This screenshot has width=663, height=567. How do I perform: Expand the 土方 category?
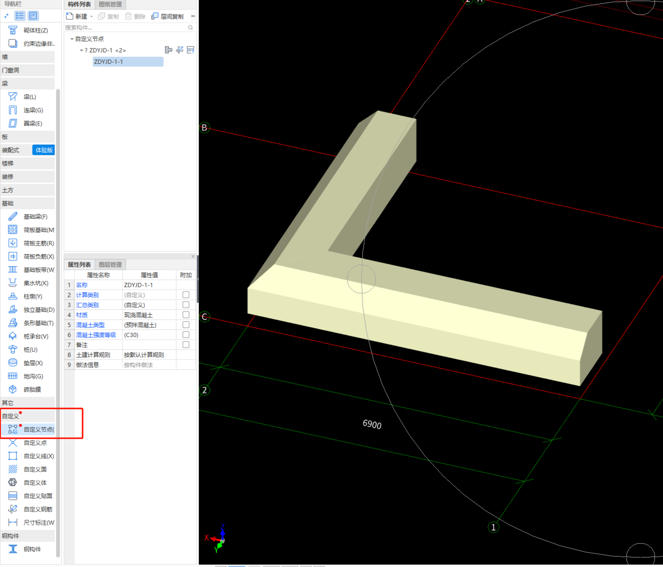coord(28,190)
